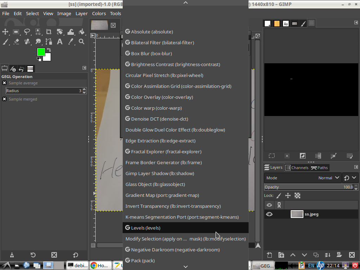
Task: Merge down layers button
Action: [328, 255]
